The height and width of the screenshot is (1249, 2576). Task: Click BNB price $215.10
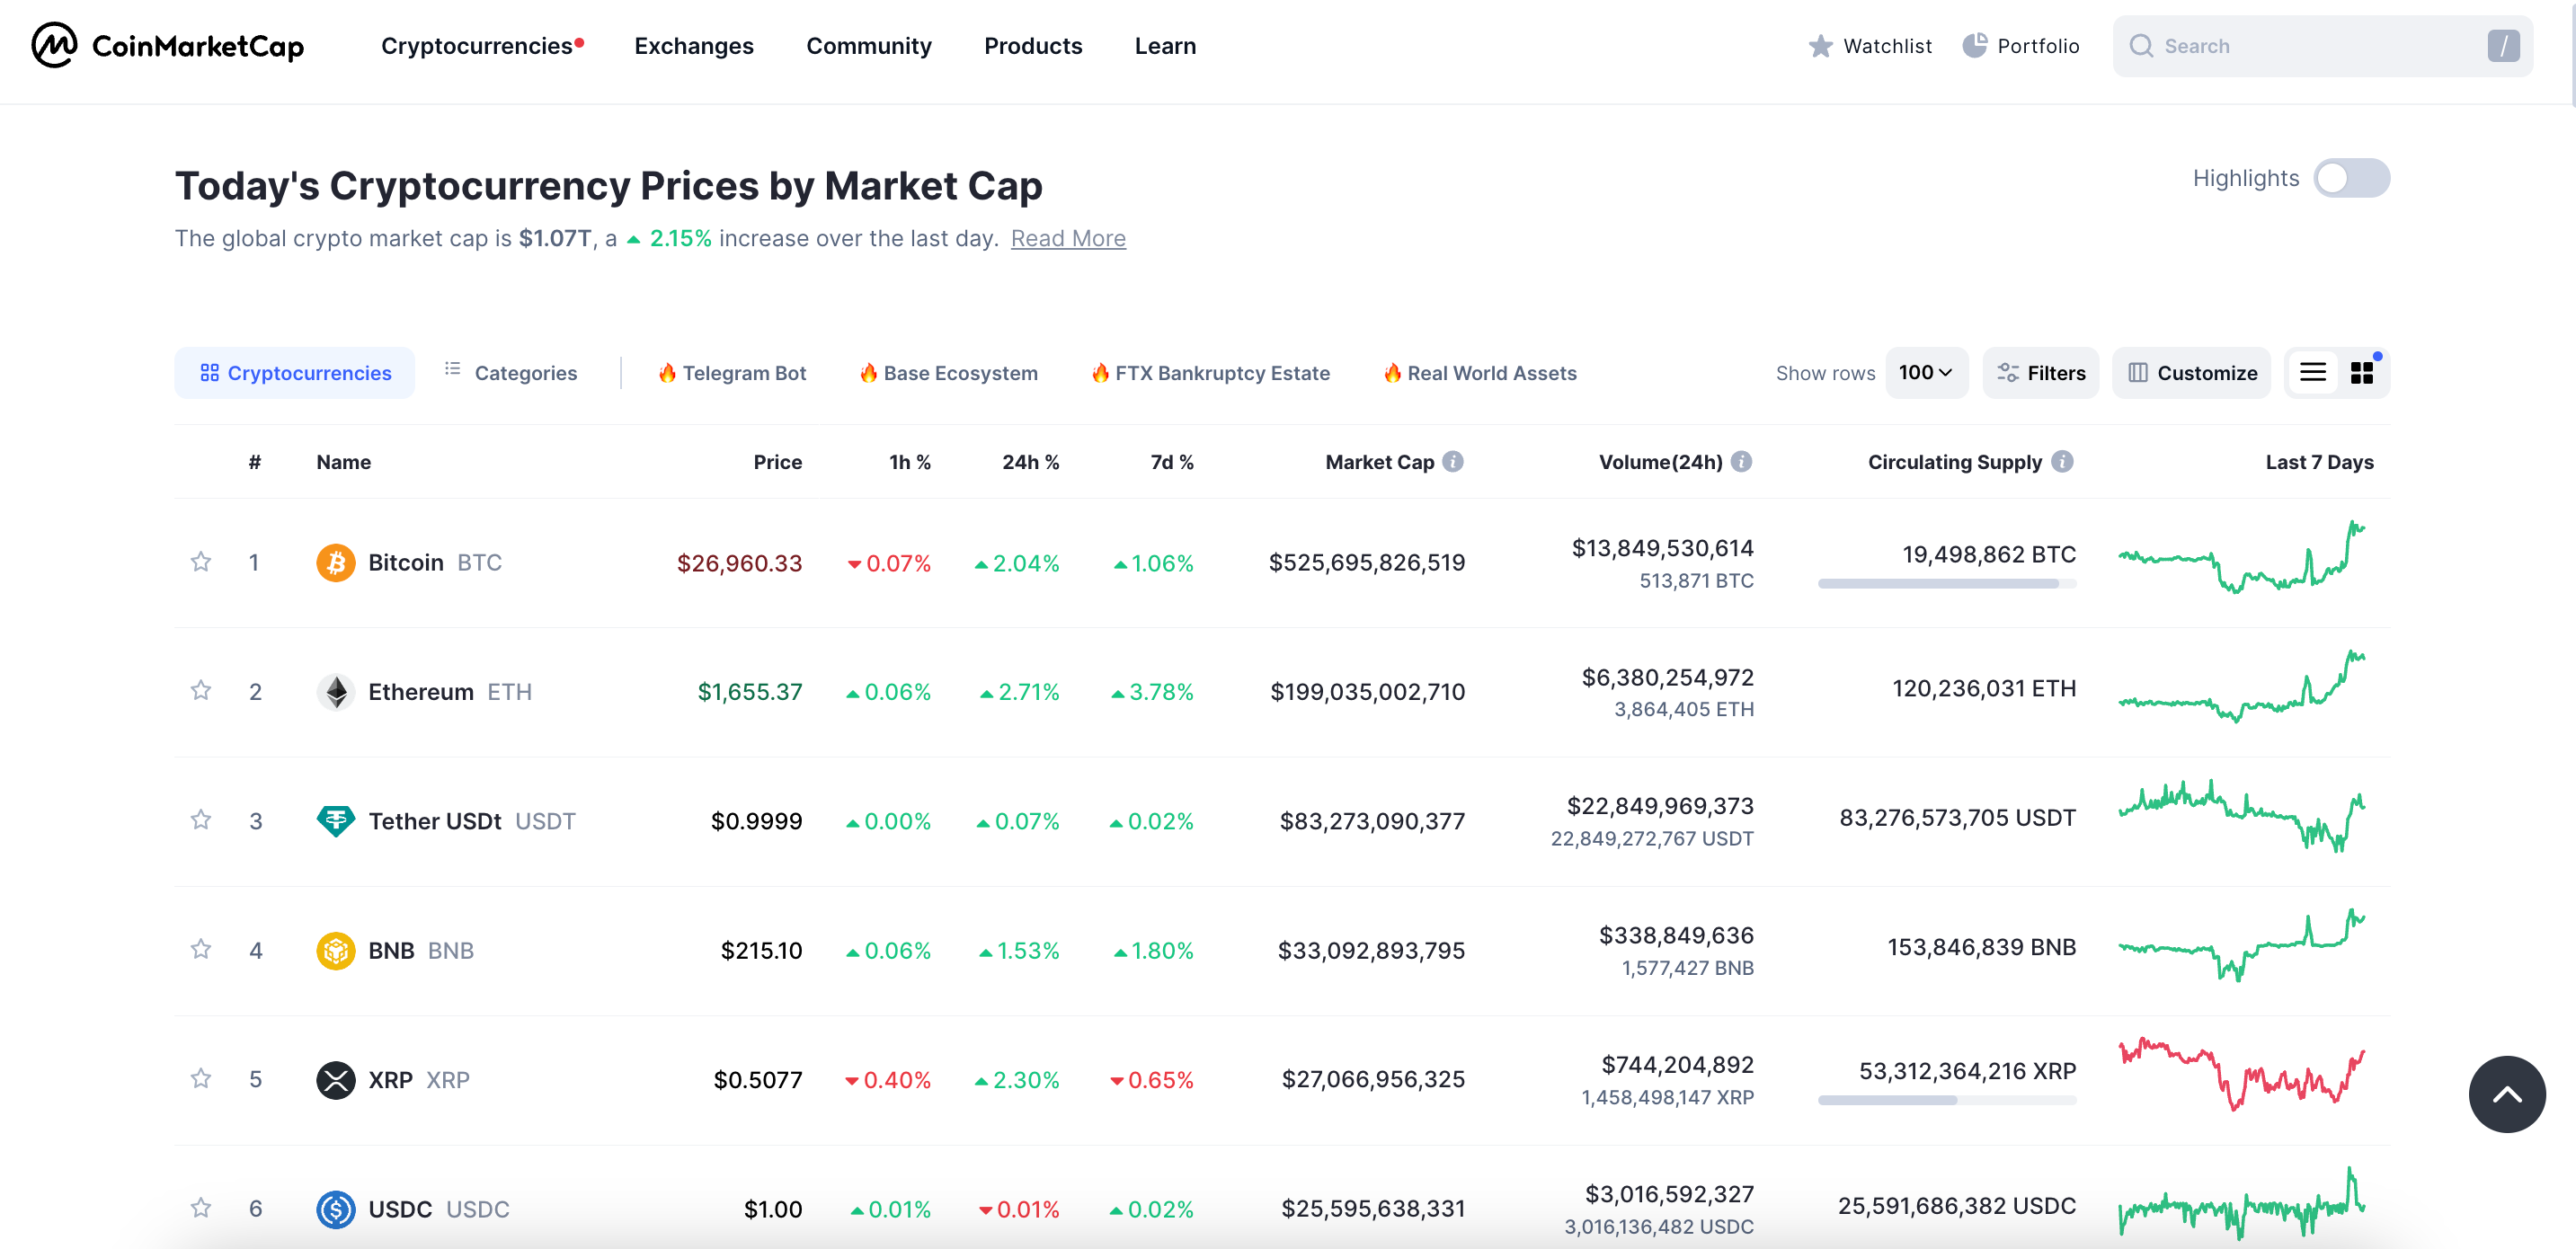click(761, 950)
